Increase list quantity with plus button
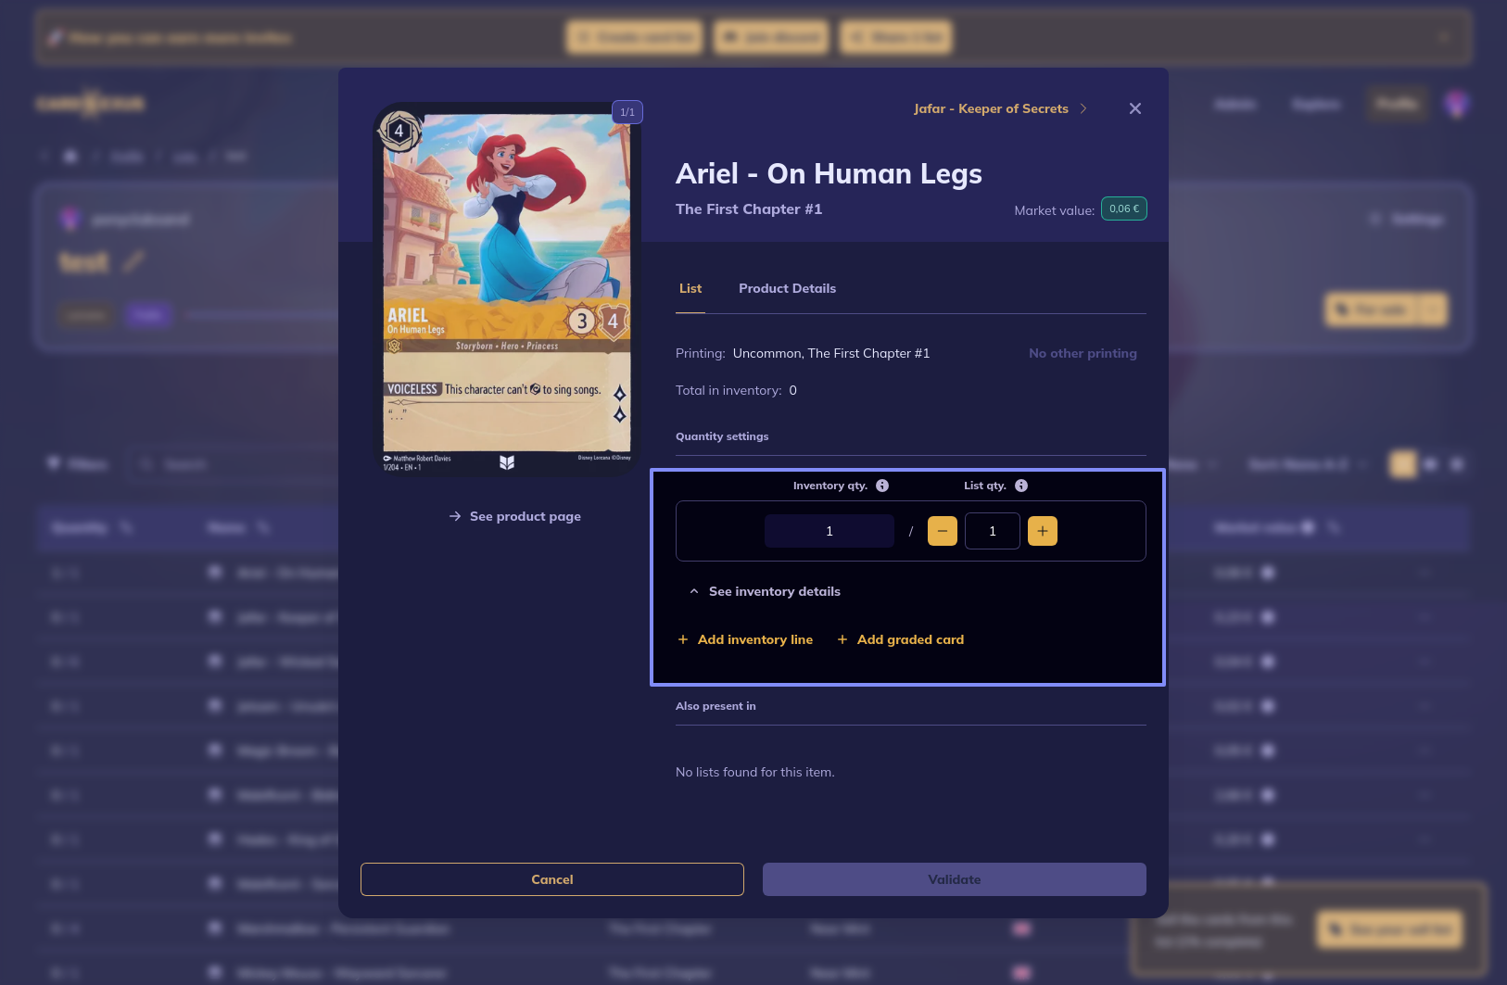1507x985 pixels. coord(1042,531)
